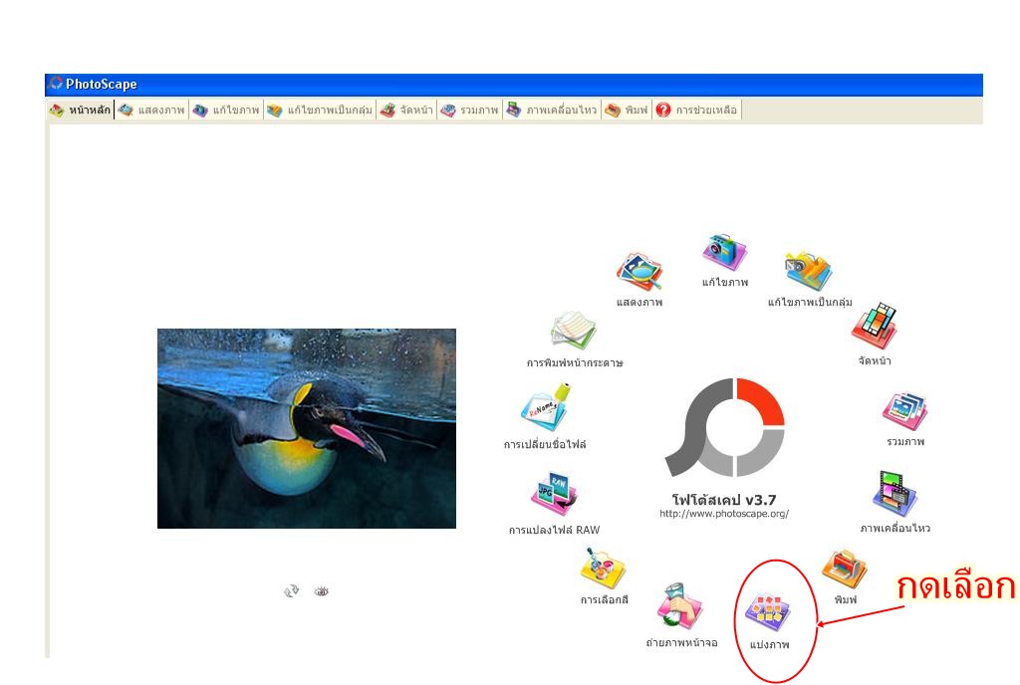This screenshot has width=1020, height=685.
Task: Click the refresh photo icon below the penguin
Action: tap(292, 590)
